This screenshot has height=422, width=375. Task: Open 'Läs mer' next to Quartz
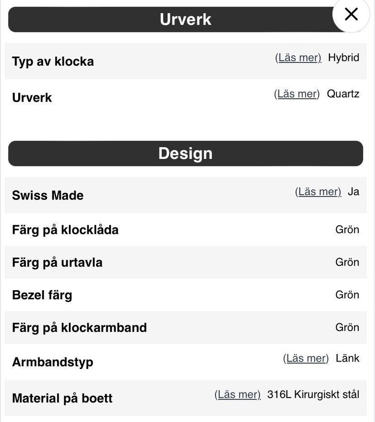pos(297,94)
